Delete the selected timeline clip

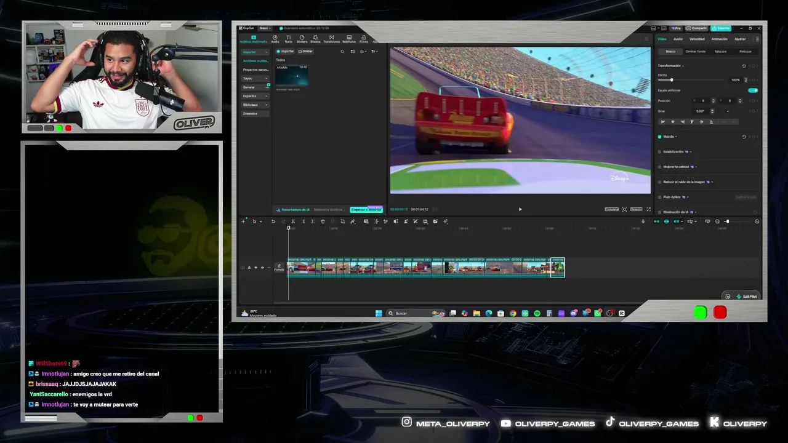(323, 221)
